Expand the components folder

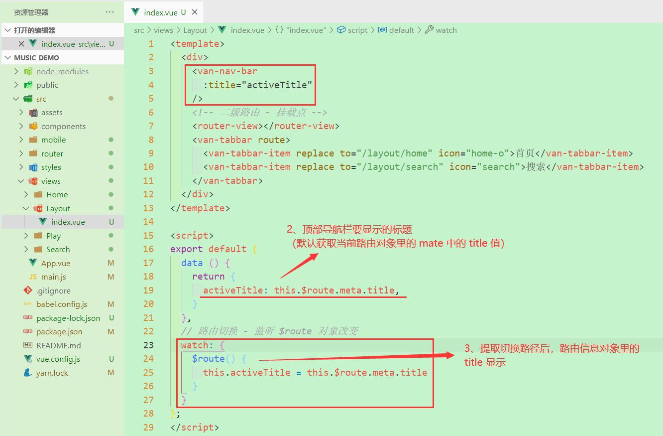[21, 126]
